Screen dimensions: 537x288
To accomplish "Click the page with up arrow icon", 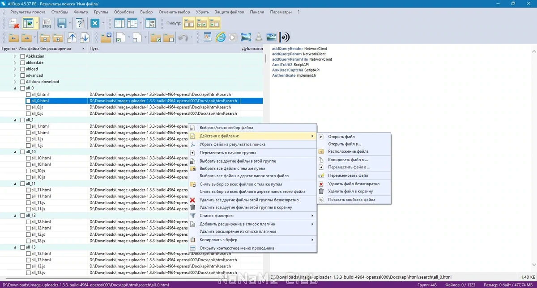I will tap(72, 38).
